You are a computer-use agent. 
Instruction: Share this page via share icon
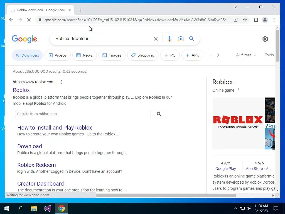point(236,20)
